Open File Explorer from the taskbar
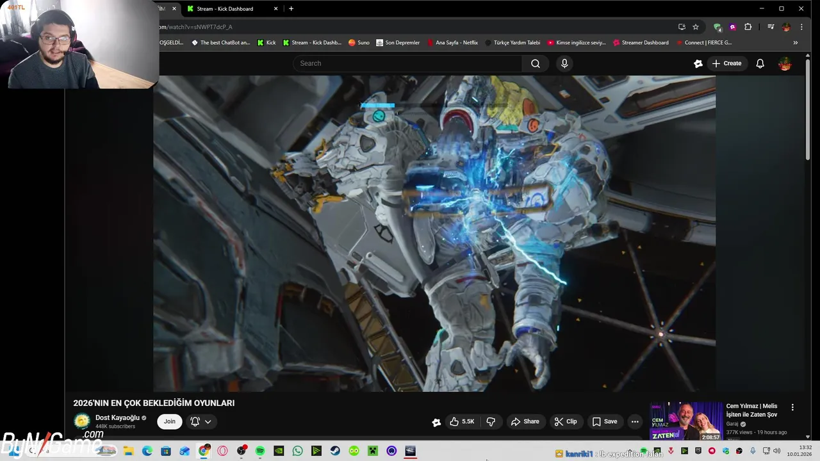Viewport: 820px width, 461px height. [128, 451]
